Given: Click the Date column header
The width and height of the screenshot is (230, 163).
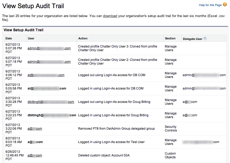Looking at the screenshot, I should 8,38.
